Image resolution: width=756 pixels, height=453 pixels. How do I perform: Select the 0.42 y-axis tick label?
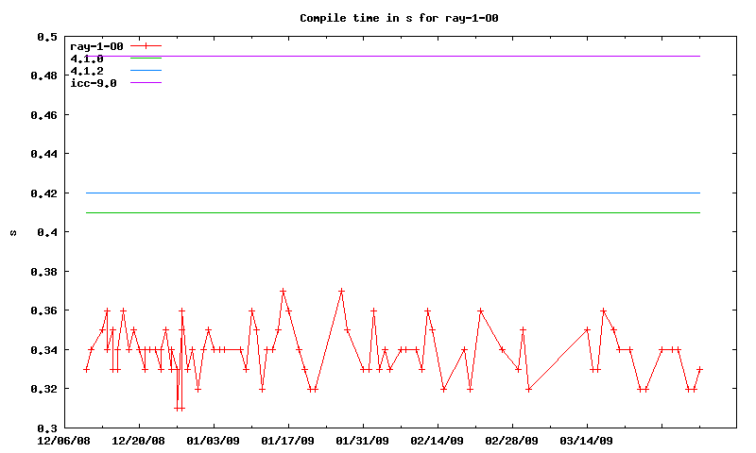point(44,193)
